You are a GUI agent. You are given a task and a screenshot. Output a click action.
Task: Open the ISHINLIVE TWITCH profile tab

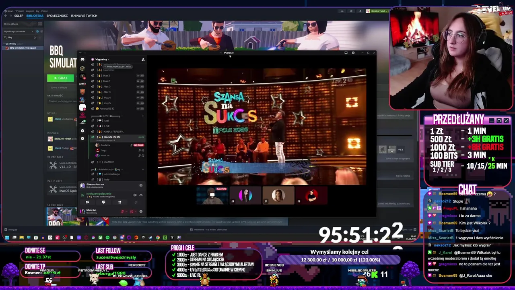click(84, 16)
